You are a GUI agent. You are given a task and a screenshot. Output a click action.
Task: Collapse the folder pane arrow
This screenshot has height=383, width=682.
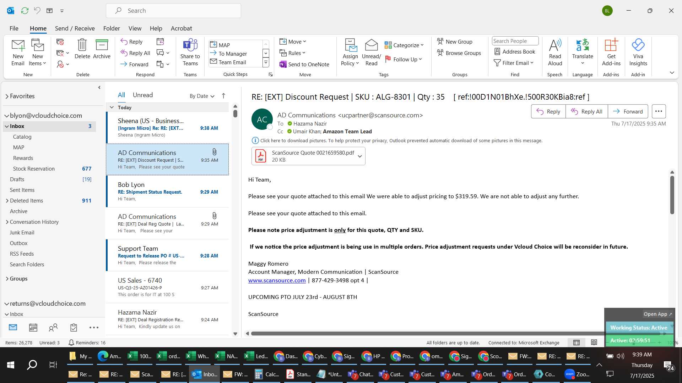(x=99, y=88)
